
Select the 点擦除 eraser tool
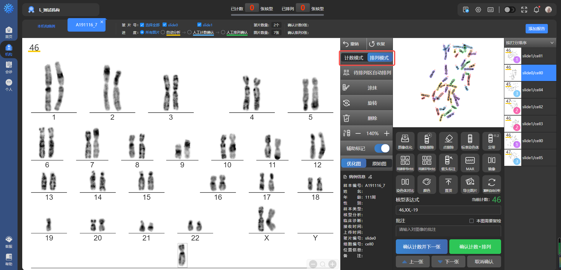(x=448, y=141)
